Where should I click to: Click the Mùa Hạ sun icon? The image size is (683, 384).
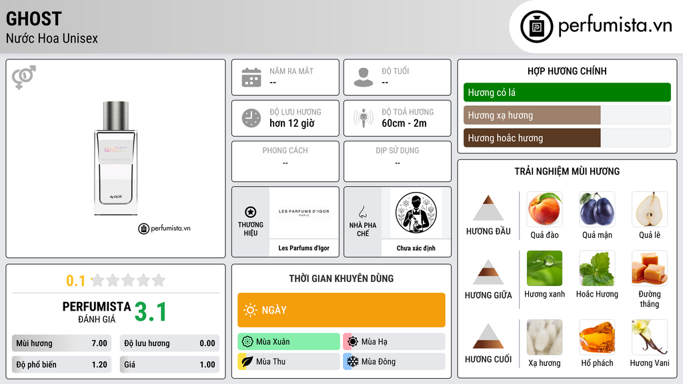click(353, 341)
